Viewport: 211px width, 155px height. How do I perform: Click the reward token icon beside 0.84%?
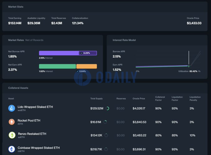pos(77,71)
